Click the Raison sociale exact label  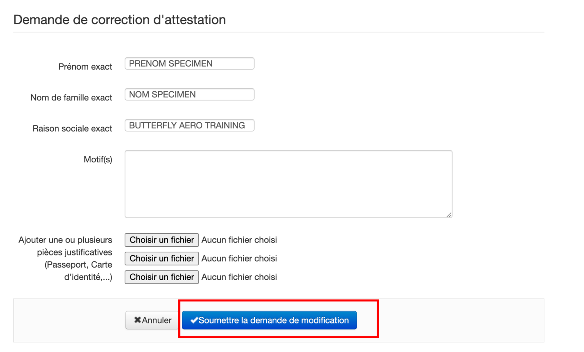(72, 129)
